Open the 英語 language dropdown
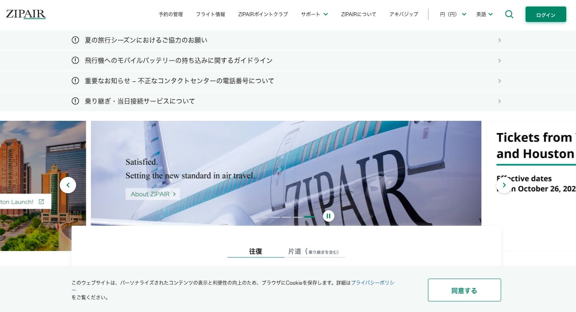Viewport: 576px width, 312px height. 484,14
